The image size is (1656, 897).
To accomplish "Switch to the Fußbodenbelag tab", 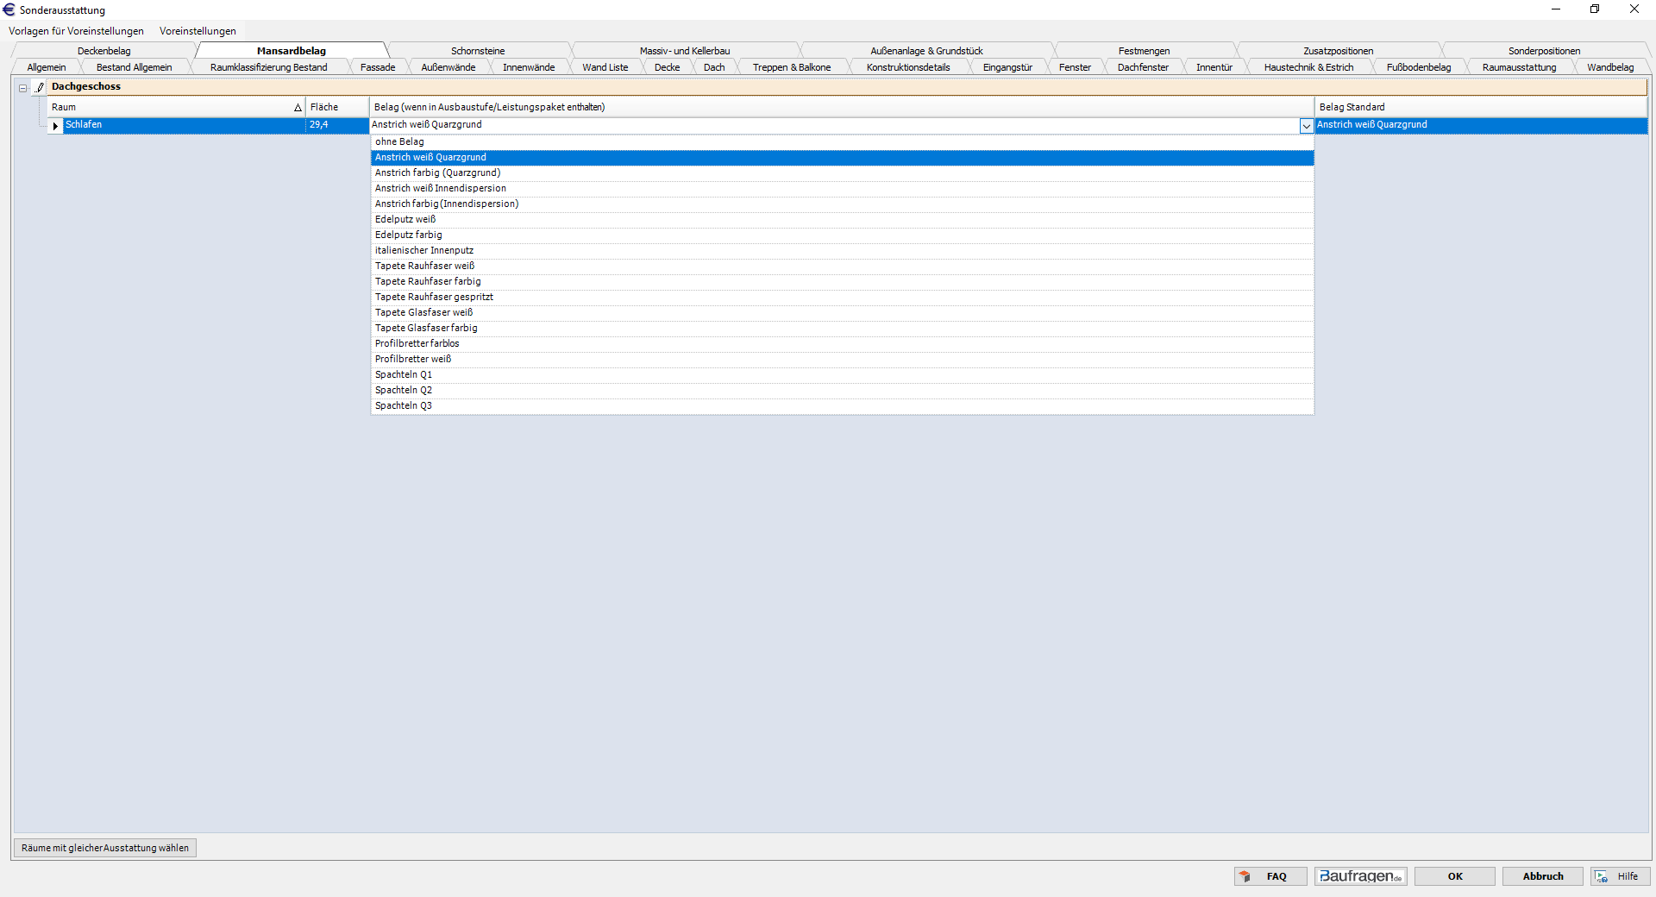I will (1418, 67).
